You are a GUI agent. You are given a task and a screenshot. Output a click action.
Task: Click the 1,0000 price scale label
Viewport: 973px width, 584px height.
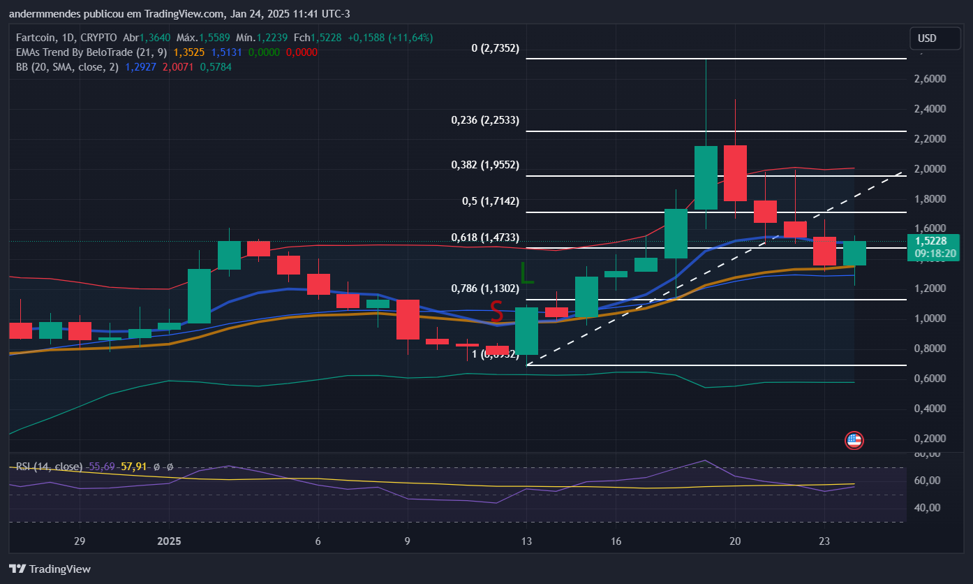tap(929, 319)
